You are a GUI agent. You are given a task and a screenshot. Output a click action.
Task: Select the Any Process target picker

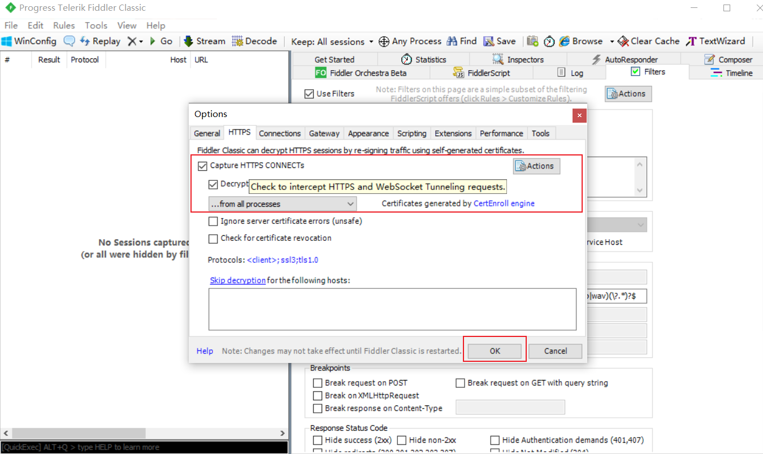click(410, 41)
